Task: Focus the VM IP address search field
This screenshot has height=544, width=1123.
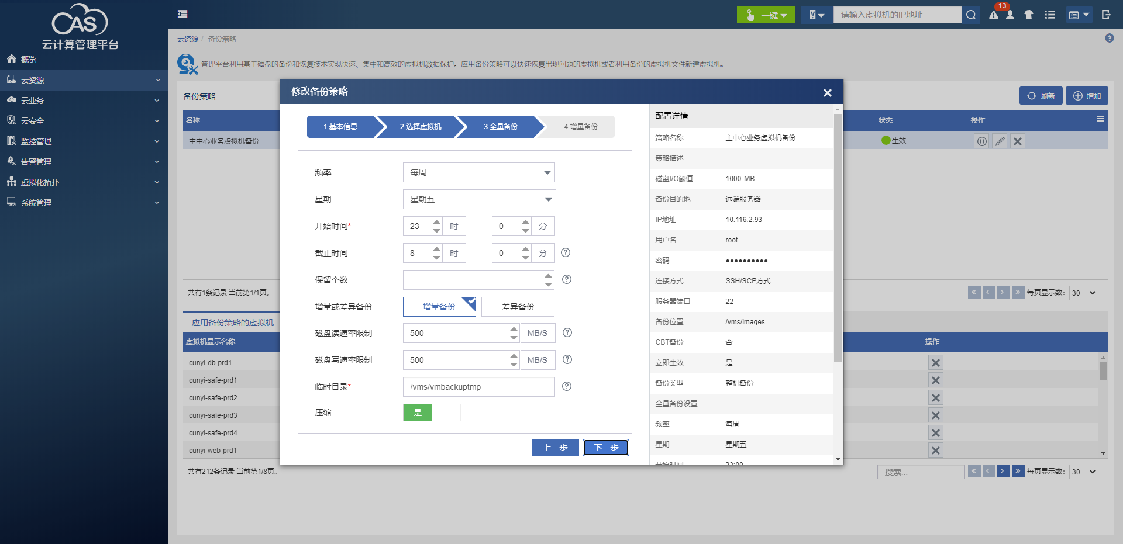Action: (898, 15)
